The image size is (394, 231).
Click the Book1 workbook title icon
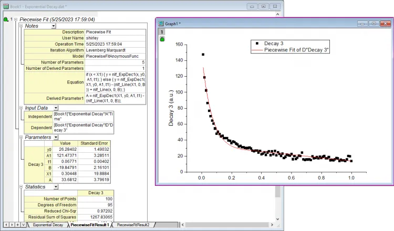click(6, 5)
